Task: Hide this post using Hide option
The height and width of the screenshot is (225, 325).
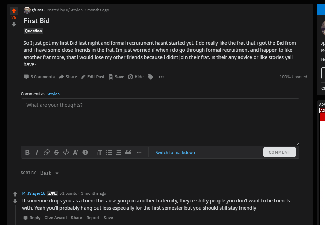Action: [136, 77]
